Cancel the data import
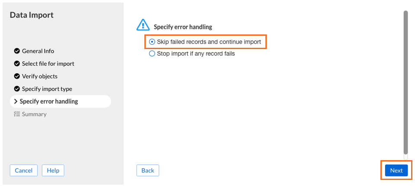 coord(23,170)
